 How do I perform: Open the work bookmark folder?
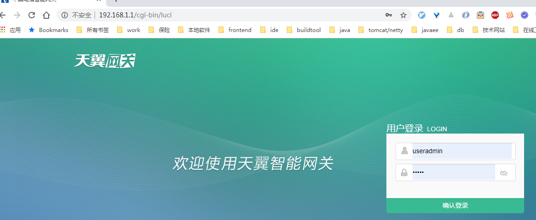click(128, 30)
